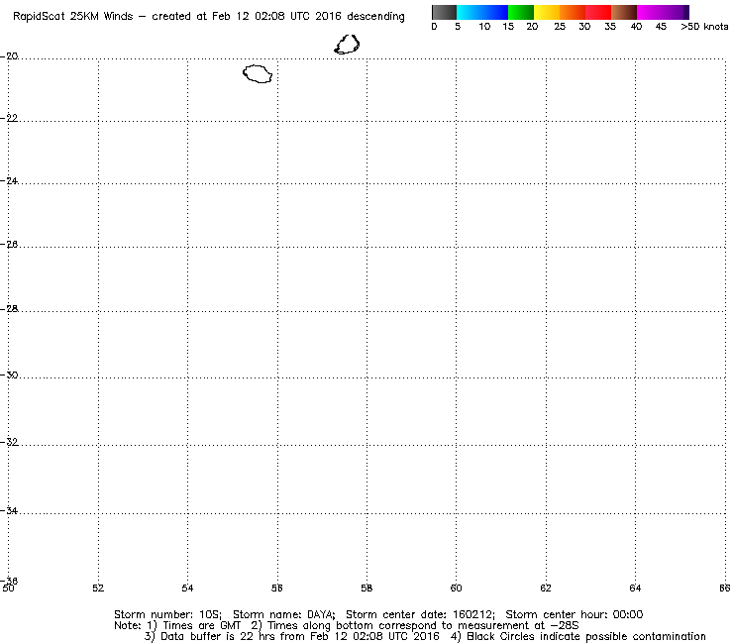This screenshot has height=644, width=733.
Task: Click the 60 longitude axis label
Action: [x=456, y=588]
